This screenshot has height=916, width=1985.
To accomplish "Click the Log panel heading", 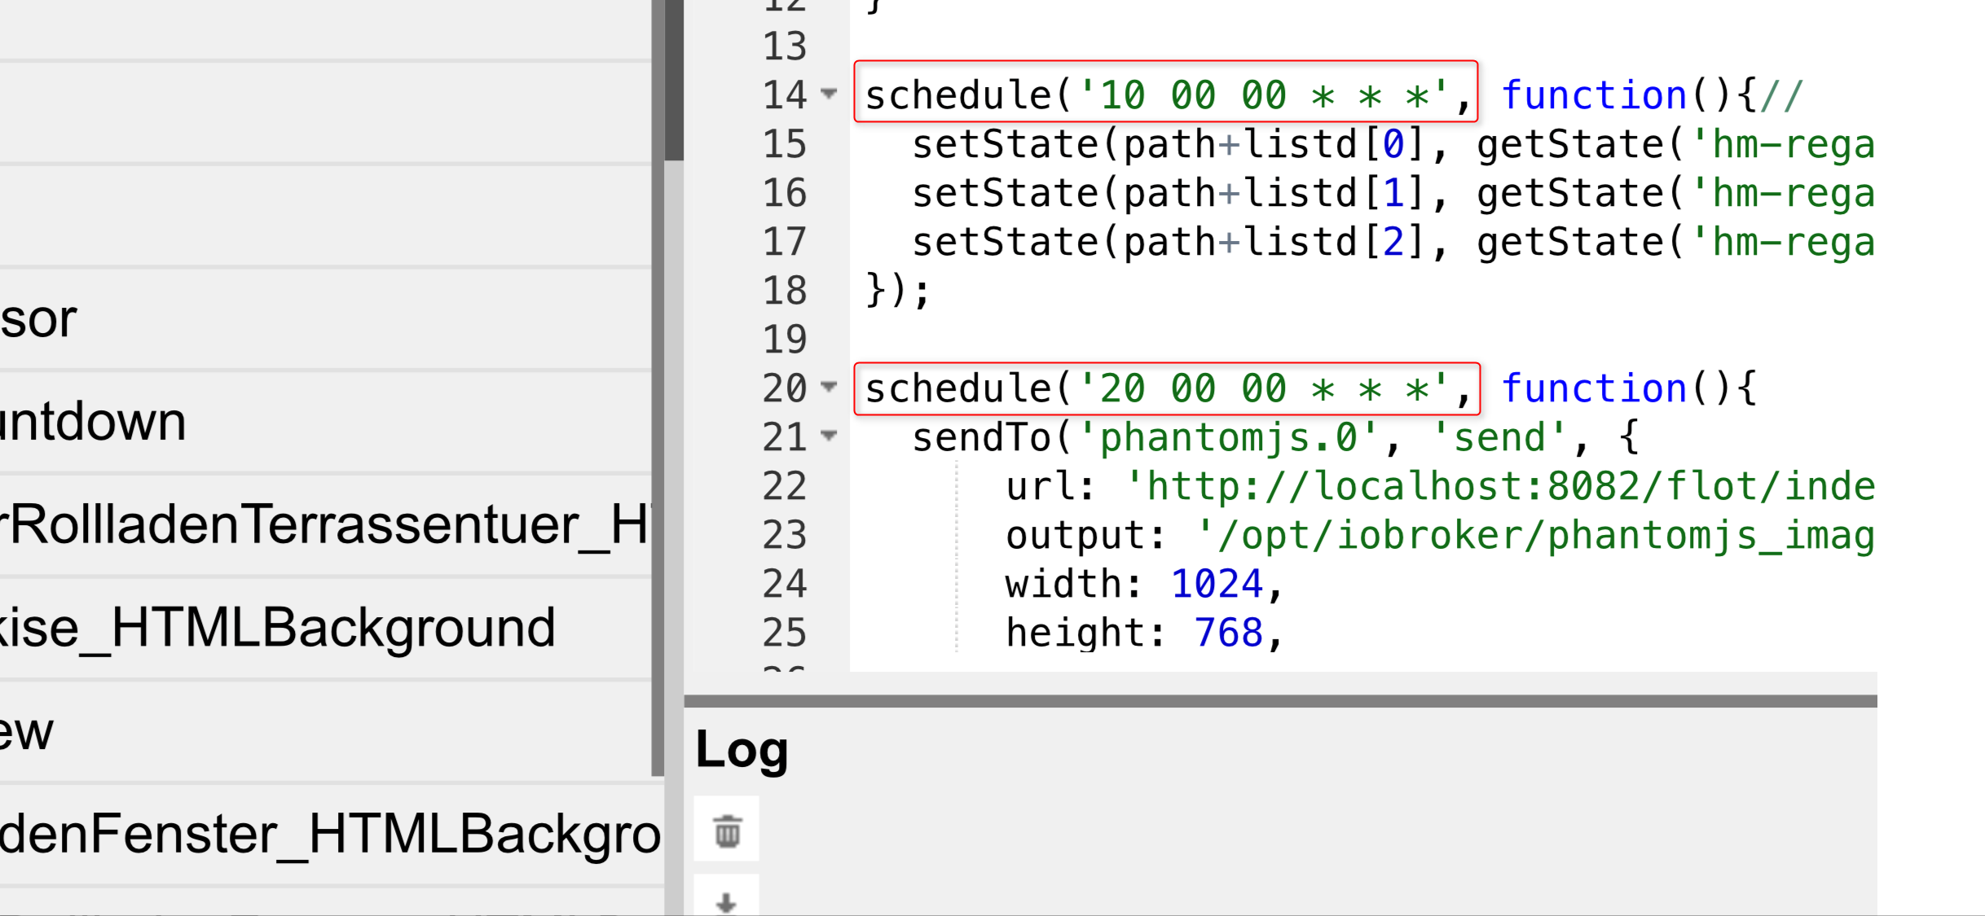I will pyautogui.click(x=742, y=750).
